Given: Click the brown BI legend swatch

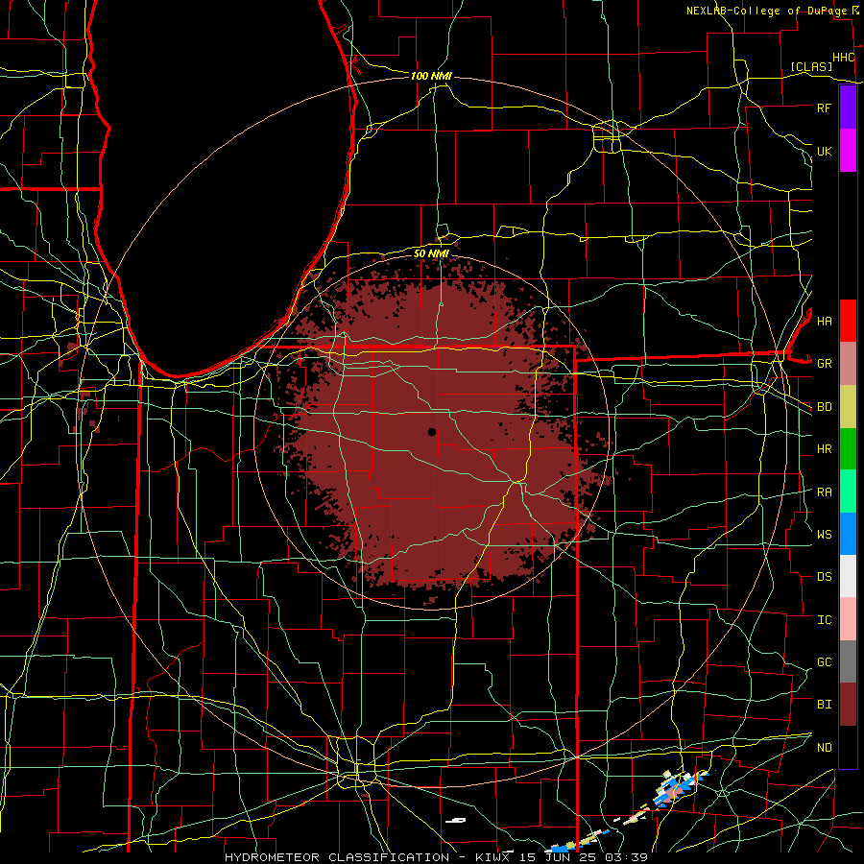Looking at the screenshot, I should (x=848, y=705).
